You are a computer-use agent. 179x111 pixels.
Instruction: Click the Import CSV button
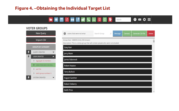pos(41,40)
